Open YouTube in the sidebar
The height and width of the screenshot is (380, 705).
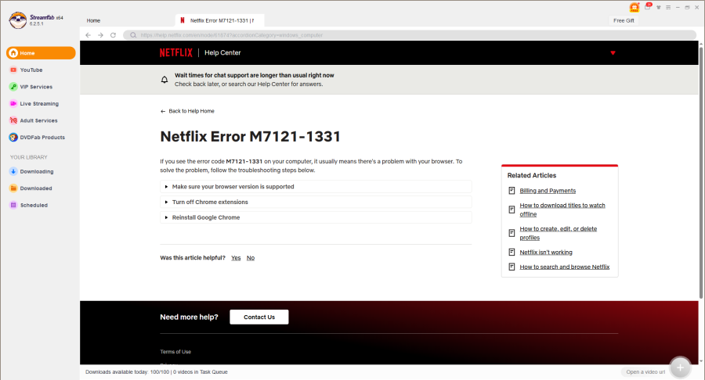[31, 70]
